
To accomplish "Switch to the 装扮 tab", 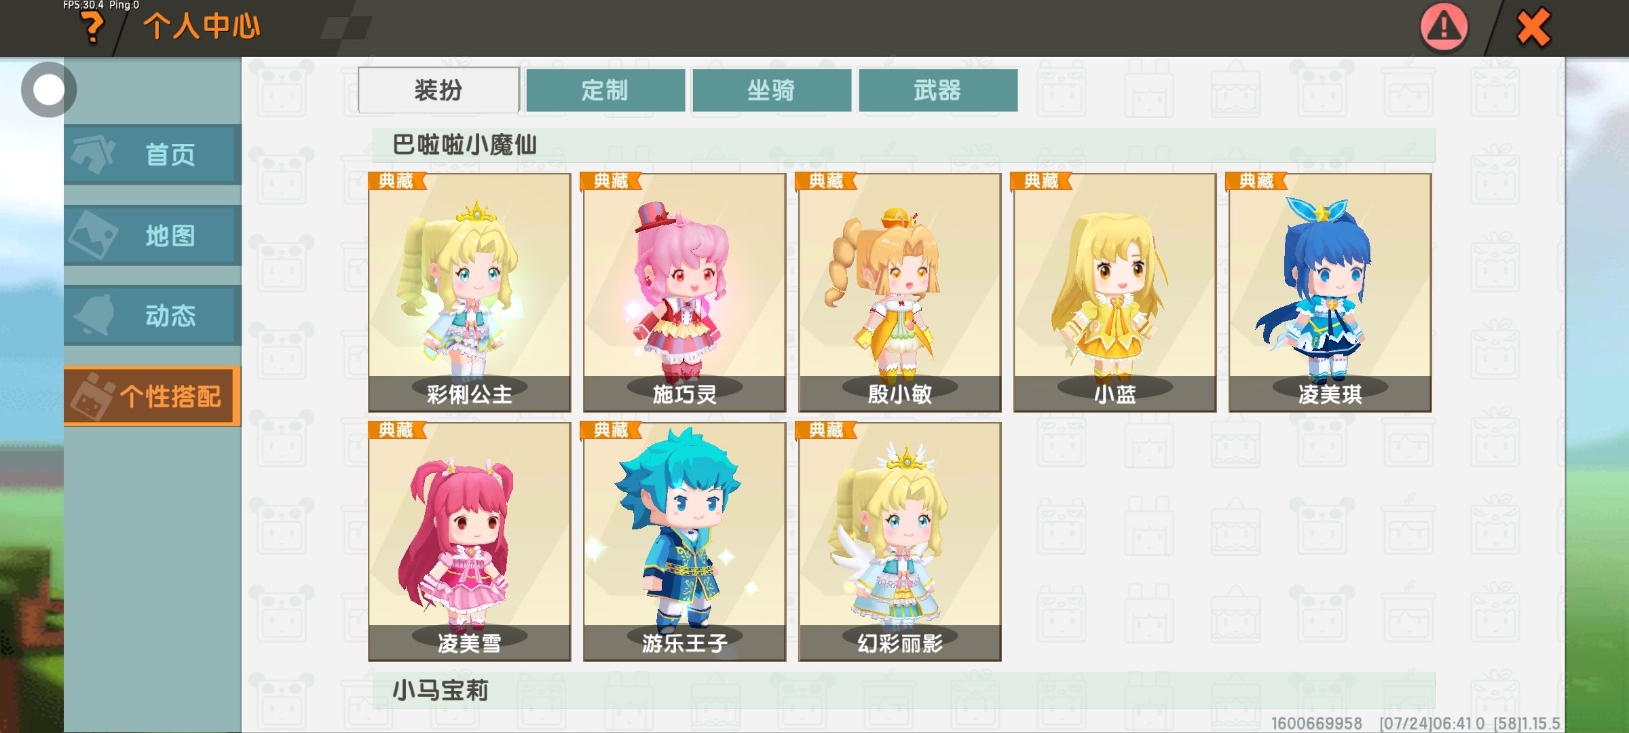I will 438,90.
